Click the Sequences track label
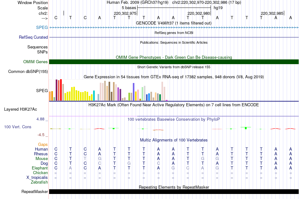299x199 pixels. point(37,47)
